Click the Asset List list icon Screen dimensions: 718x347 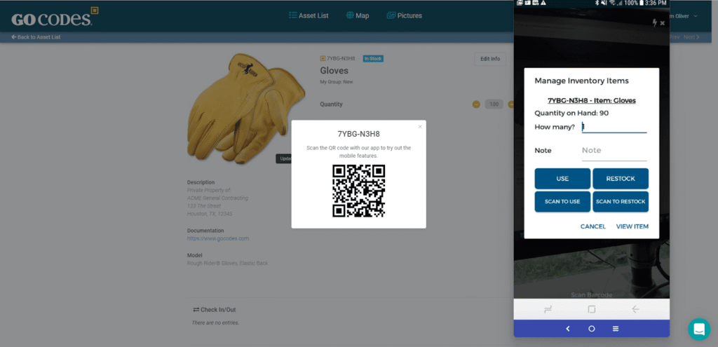point(292,15)
